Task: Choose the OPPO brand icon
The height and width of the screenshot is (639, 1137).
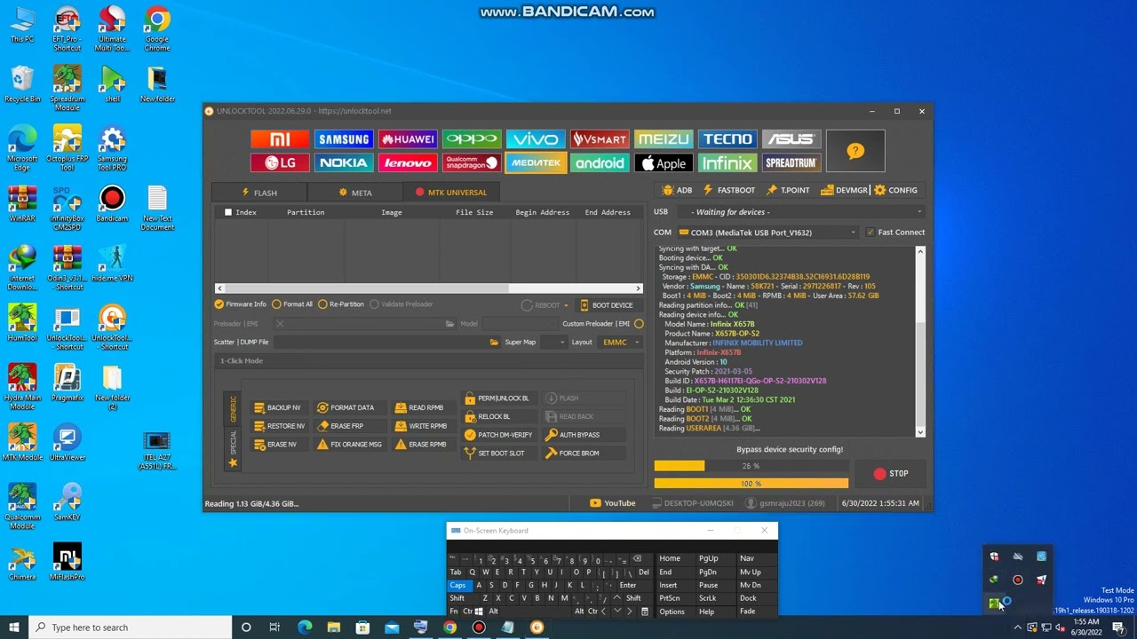Action: [x=472, y=139]
